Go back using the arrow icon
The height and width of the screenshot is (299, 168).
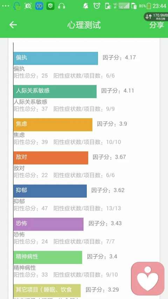click(13, 25)
